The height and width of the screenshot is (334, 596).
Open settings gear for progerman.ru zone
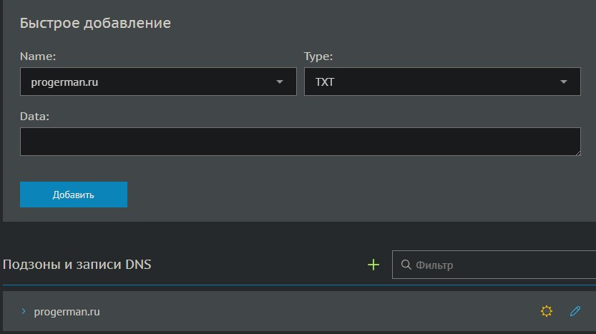(547, 311)
